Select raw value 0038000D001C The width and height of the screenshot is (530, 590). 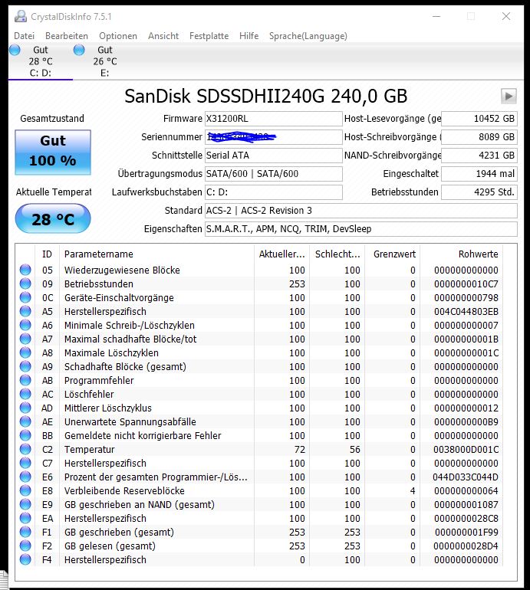point(466,450)
